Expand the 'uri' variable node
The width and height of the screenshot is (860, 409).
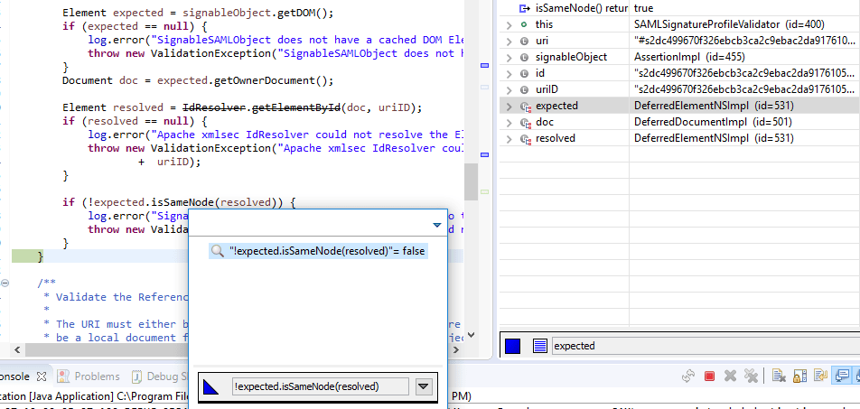509,42
